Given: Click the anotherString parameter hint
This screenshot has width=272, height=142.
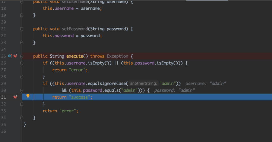Looking at the screenshot, I should pyautogui.click(x=144, y=83).
